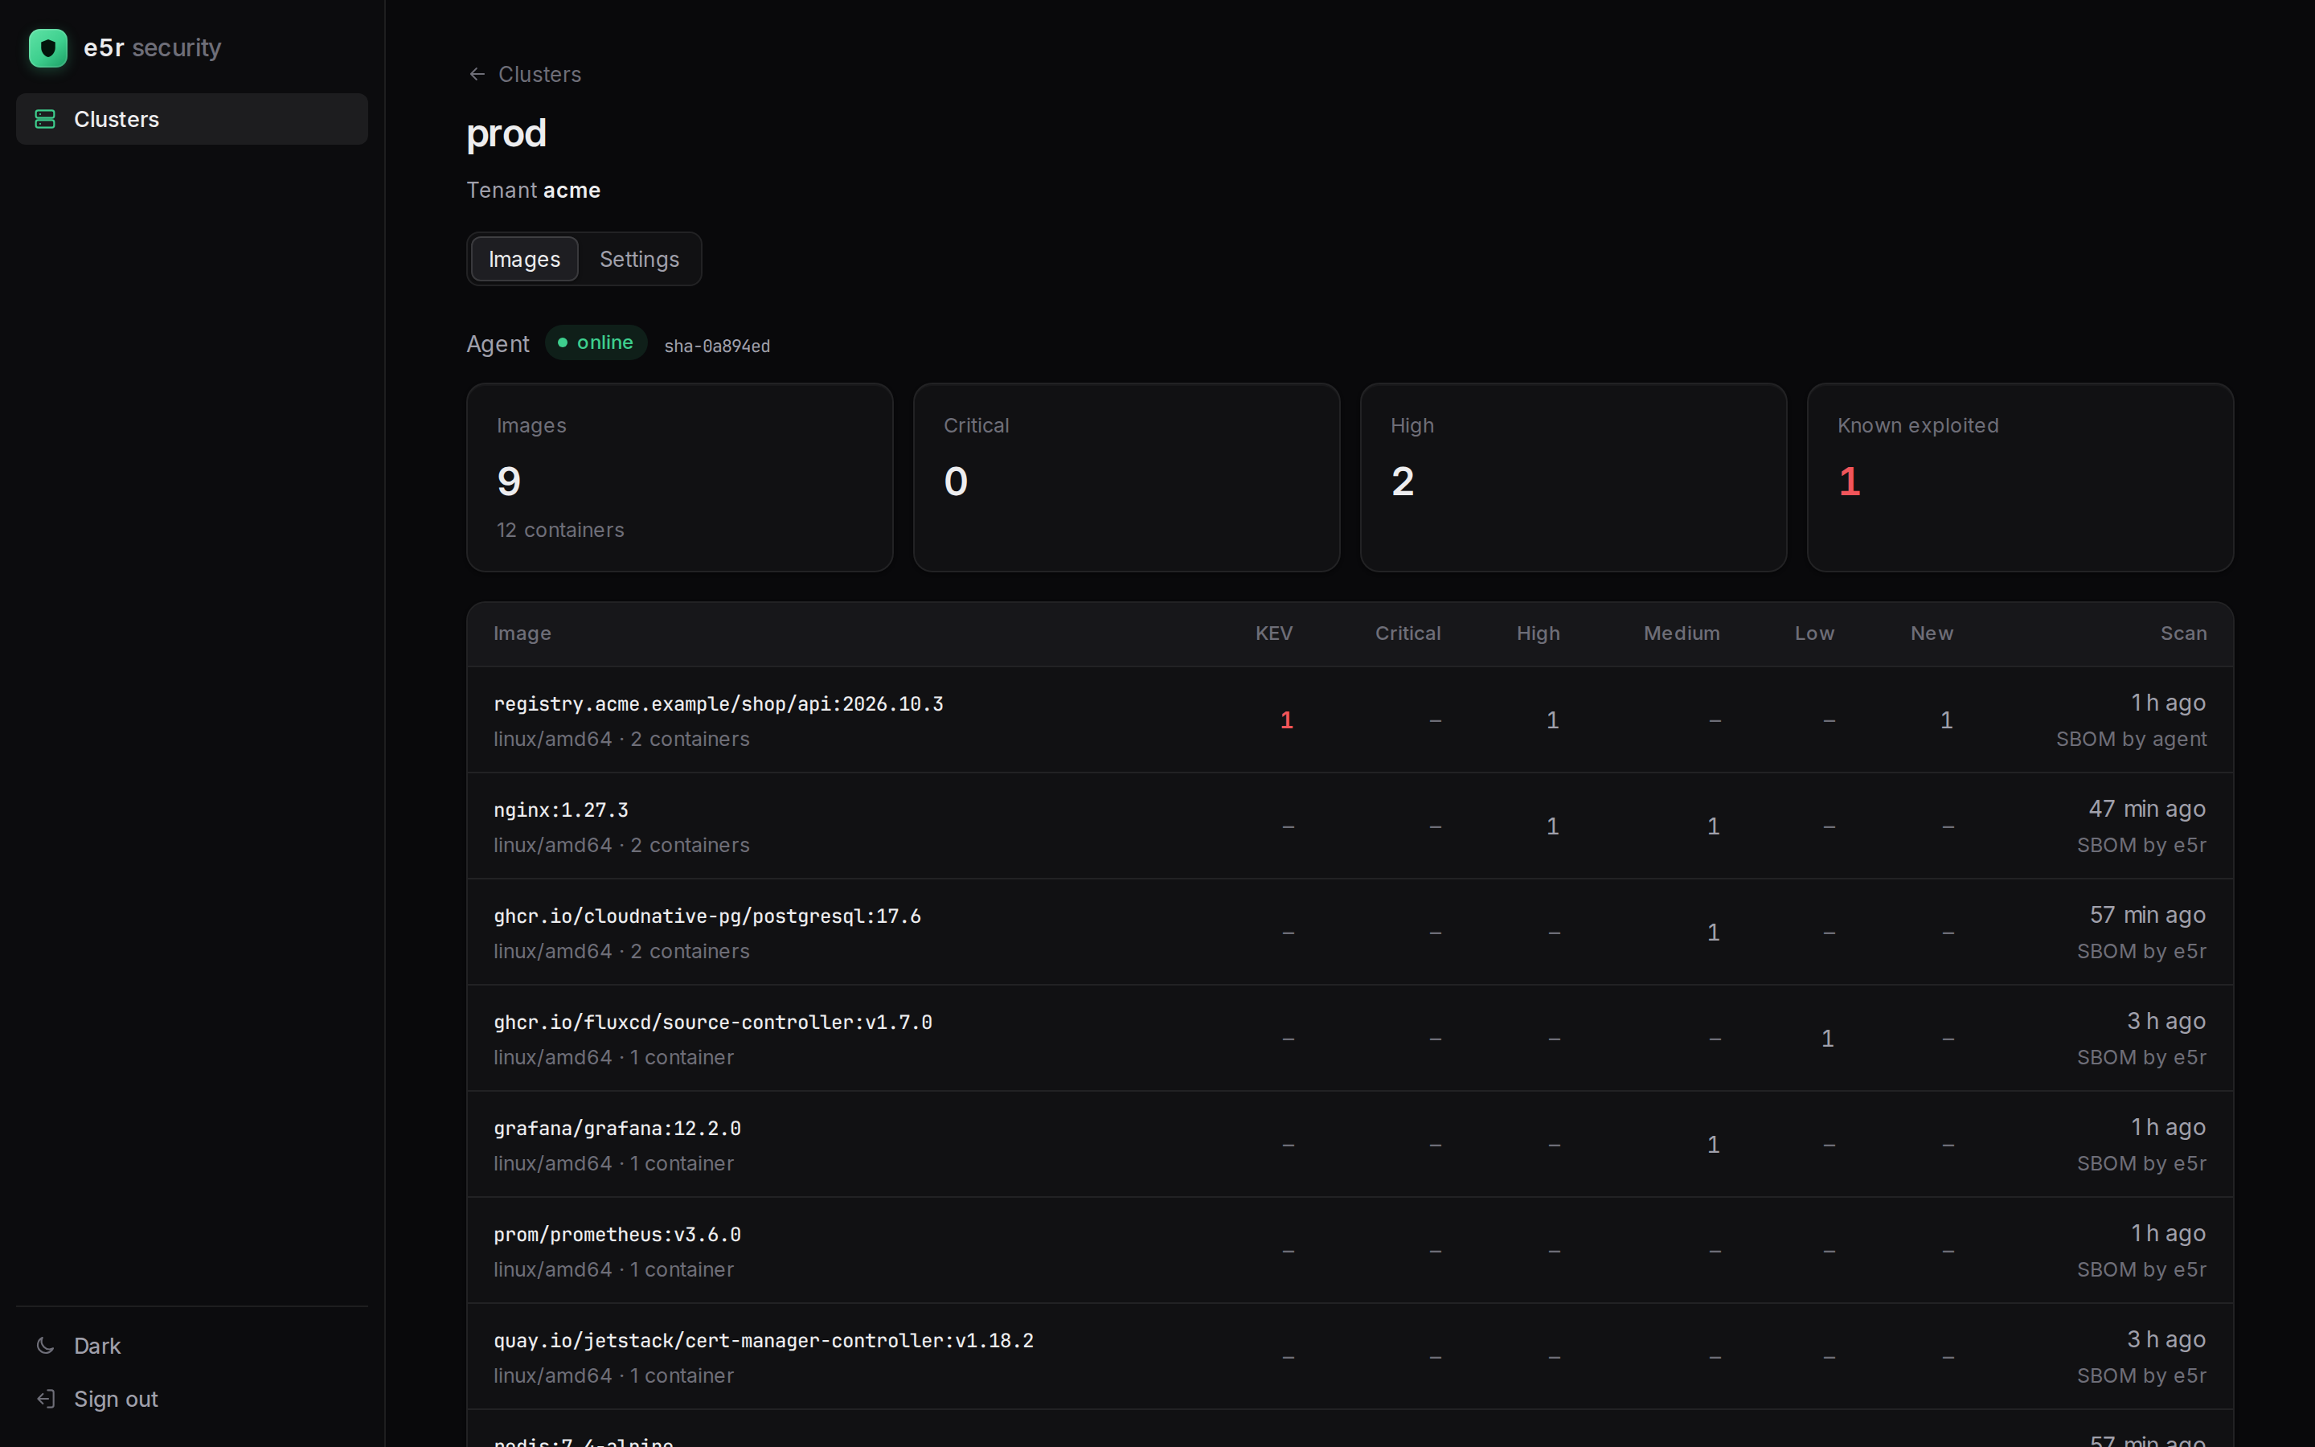
Task: Sort by the Medium column header
Action: point(1681,633)
